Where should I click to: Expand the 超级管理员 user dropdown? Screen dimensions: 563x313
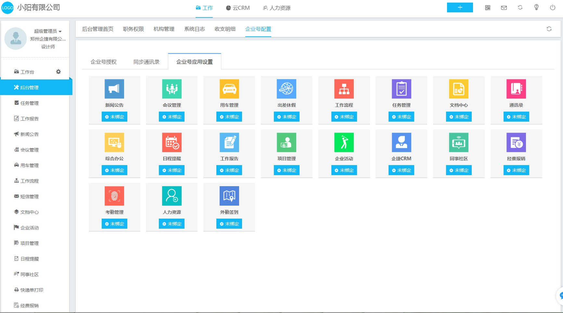click(x=48, y=31)
